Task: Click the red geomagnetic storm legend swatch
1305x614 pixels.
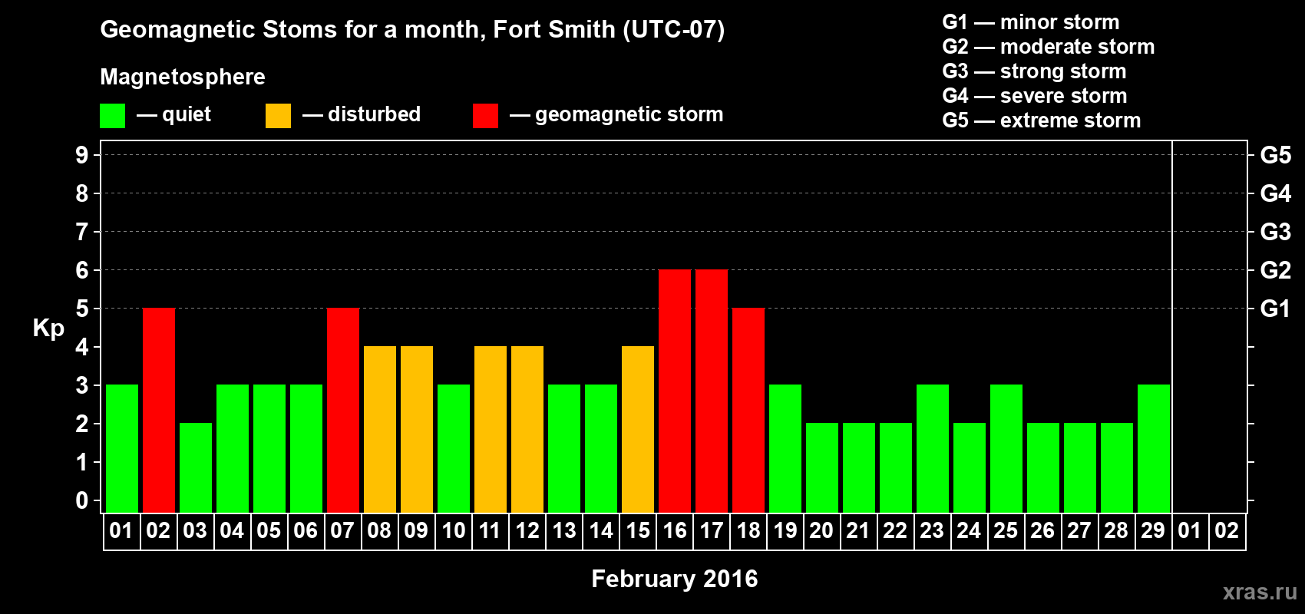Action: coord(485,116)
